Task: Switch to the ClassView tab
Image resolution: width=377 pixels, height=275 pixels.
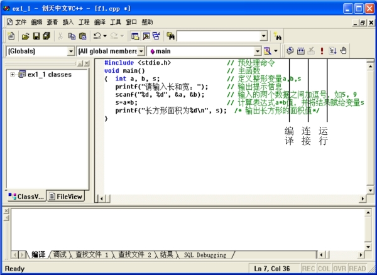Action: [26, 197]
